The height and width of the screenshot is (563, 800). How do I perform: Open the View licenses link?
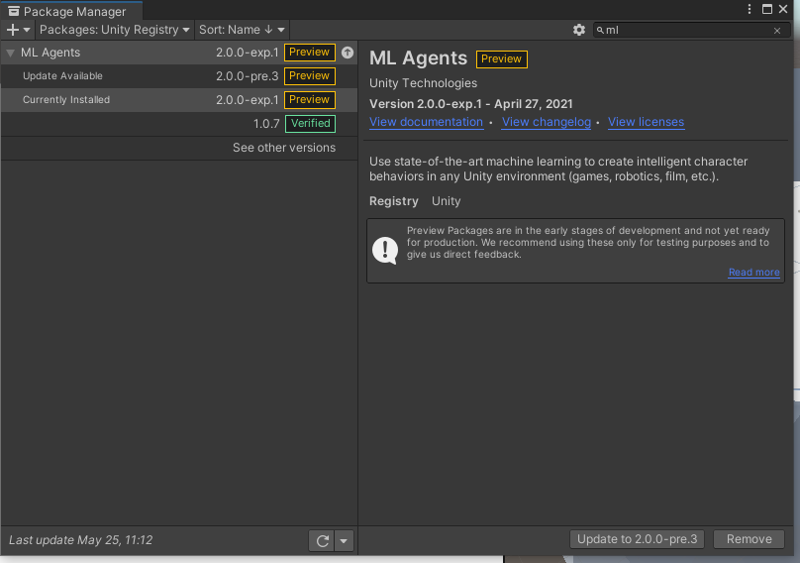point(646,122)
